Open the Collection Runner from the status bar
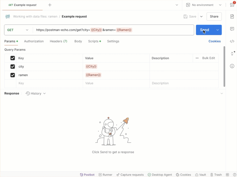The image size is (237, 177). coord(105,175)
